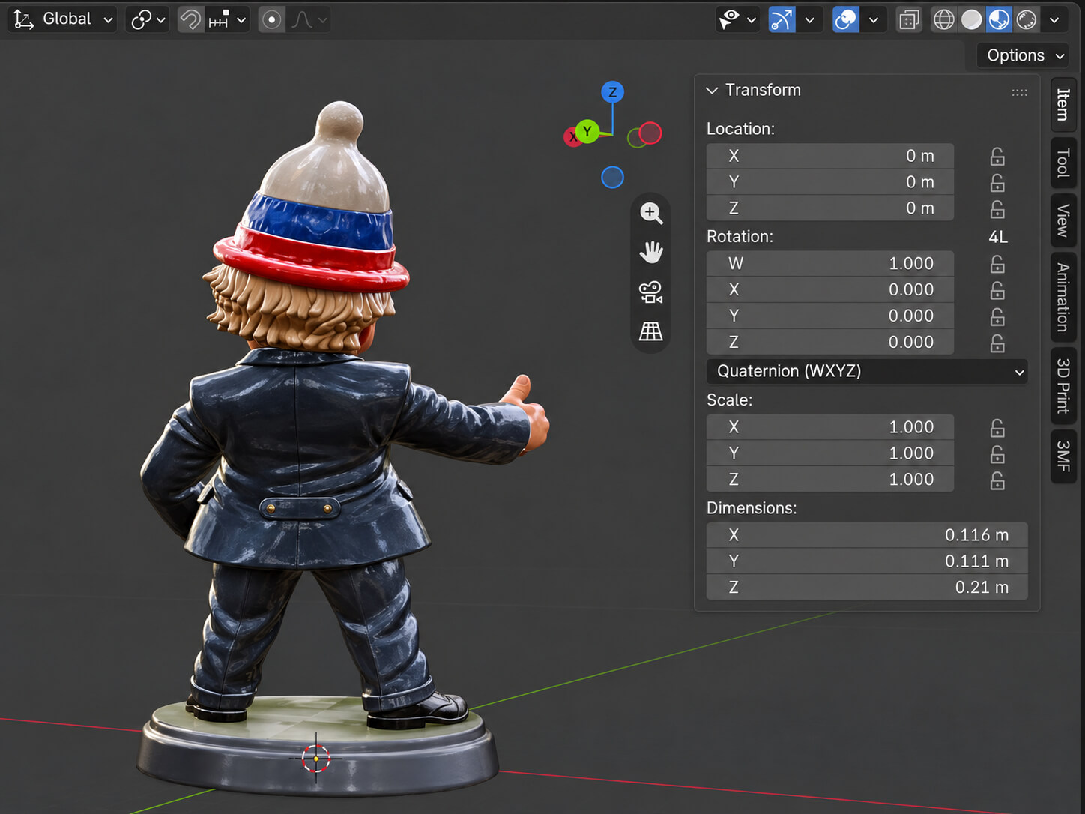
Task: Toggle viewport overlays button
Action: click(x=846, y=19)
